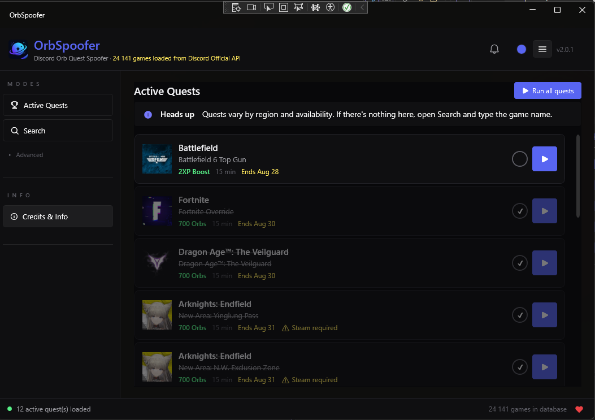Open Credits & Info page
Screen dimensions: 595x420
(x=58, y=217)
